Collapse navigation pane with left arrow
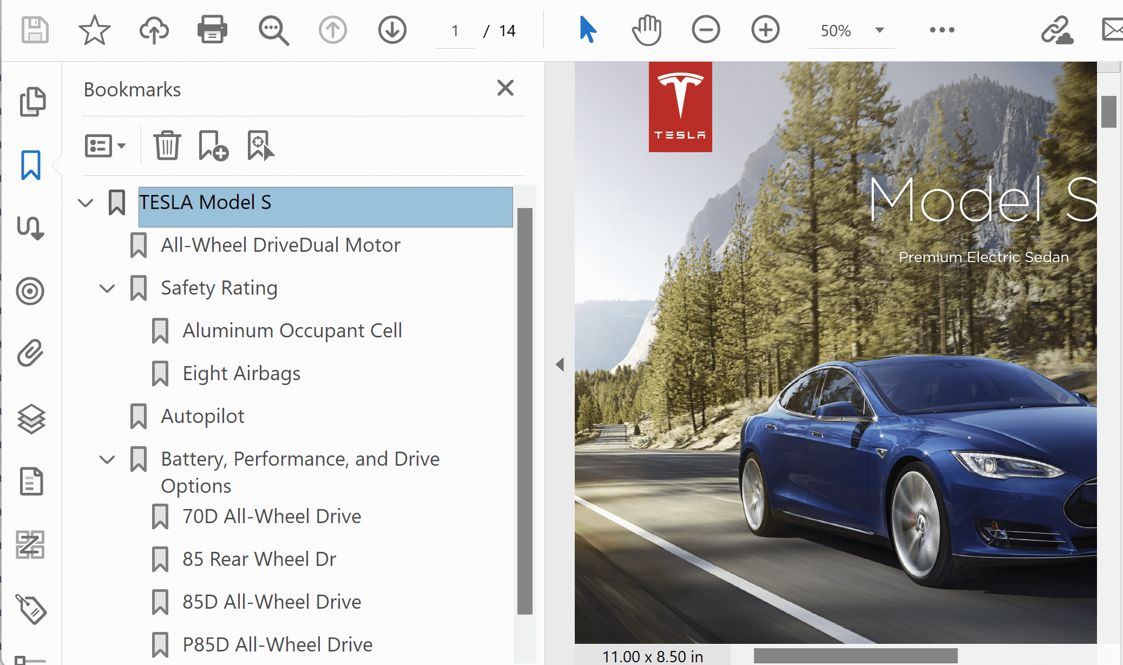 click(x=560, y=364)
